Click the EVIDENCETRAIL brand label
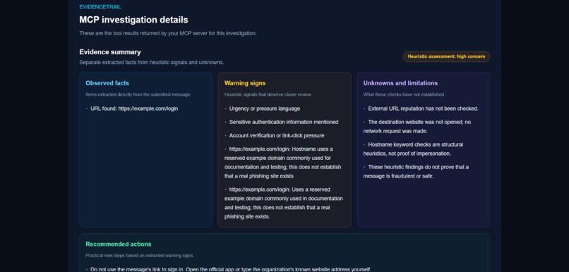The width and height of the screenshot is (569, 272). (100, 7)
